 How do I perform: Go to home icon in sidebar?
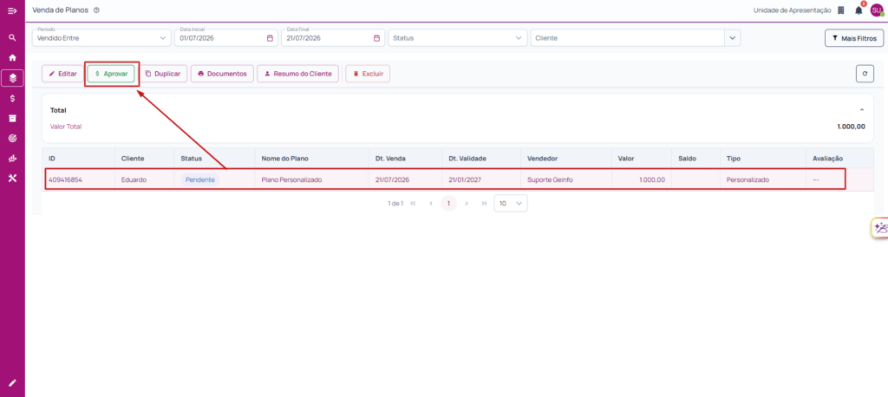12,58
